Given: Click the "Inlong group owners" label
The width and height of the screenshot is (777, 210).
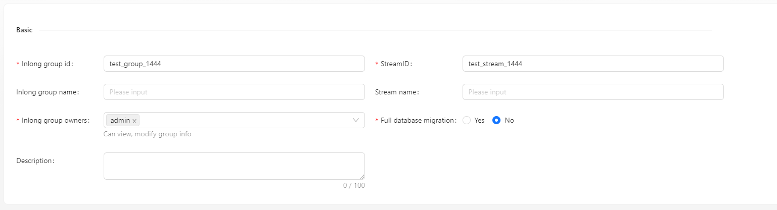Looking at the screenshot, I should [x=55, y=121].
